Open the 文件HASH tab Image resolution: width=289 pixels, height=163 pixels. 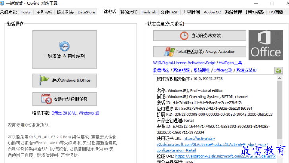coord(169,12)
